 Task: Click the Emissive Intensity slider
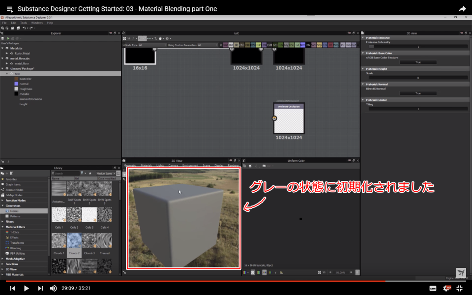[418, 47]
